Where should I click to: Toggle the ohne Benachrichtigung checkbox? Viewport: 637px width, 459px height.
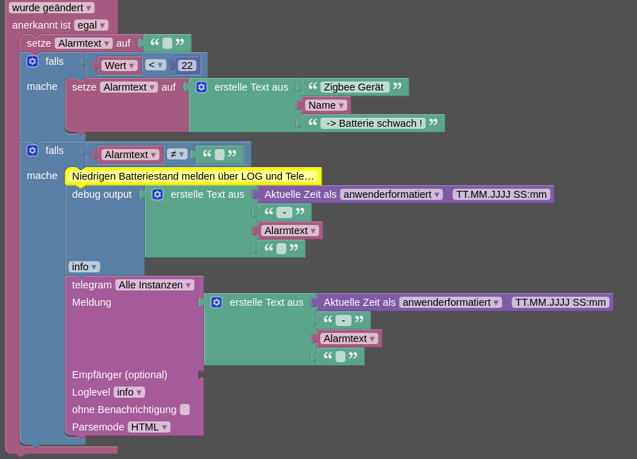pos(185,410)
